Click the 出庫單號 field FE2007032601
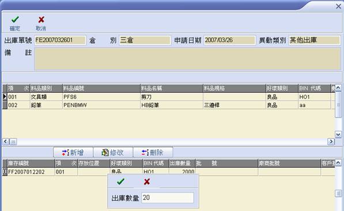This screenshot has width=344, height=211. point(60,40)
